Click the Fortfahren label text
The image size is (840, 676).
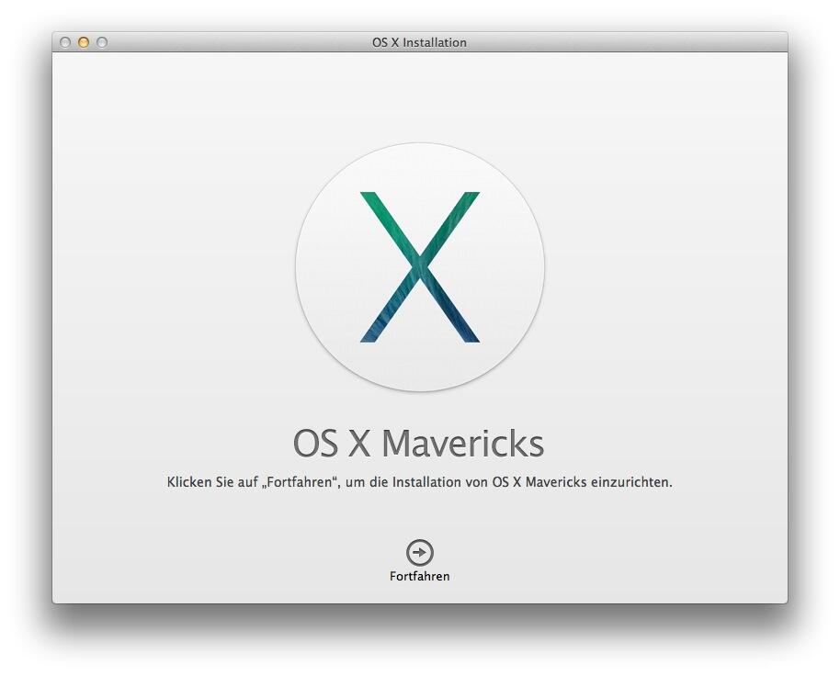click(419, 577)
